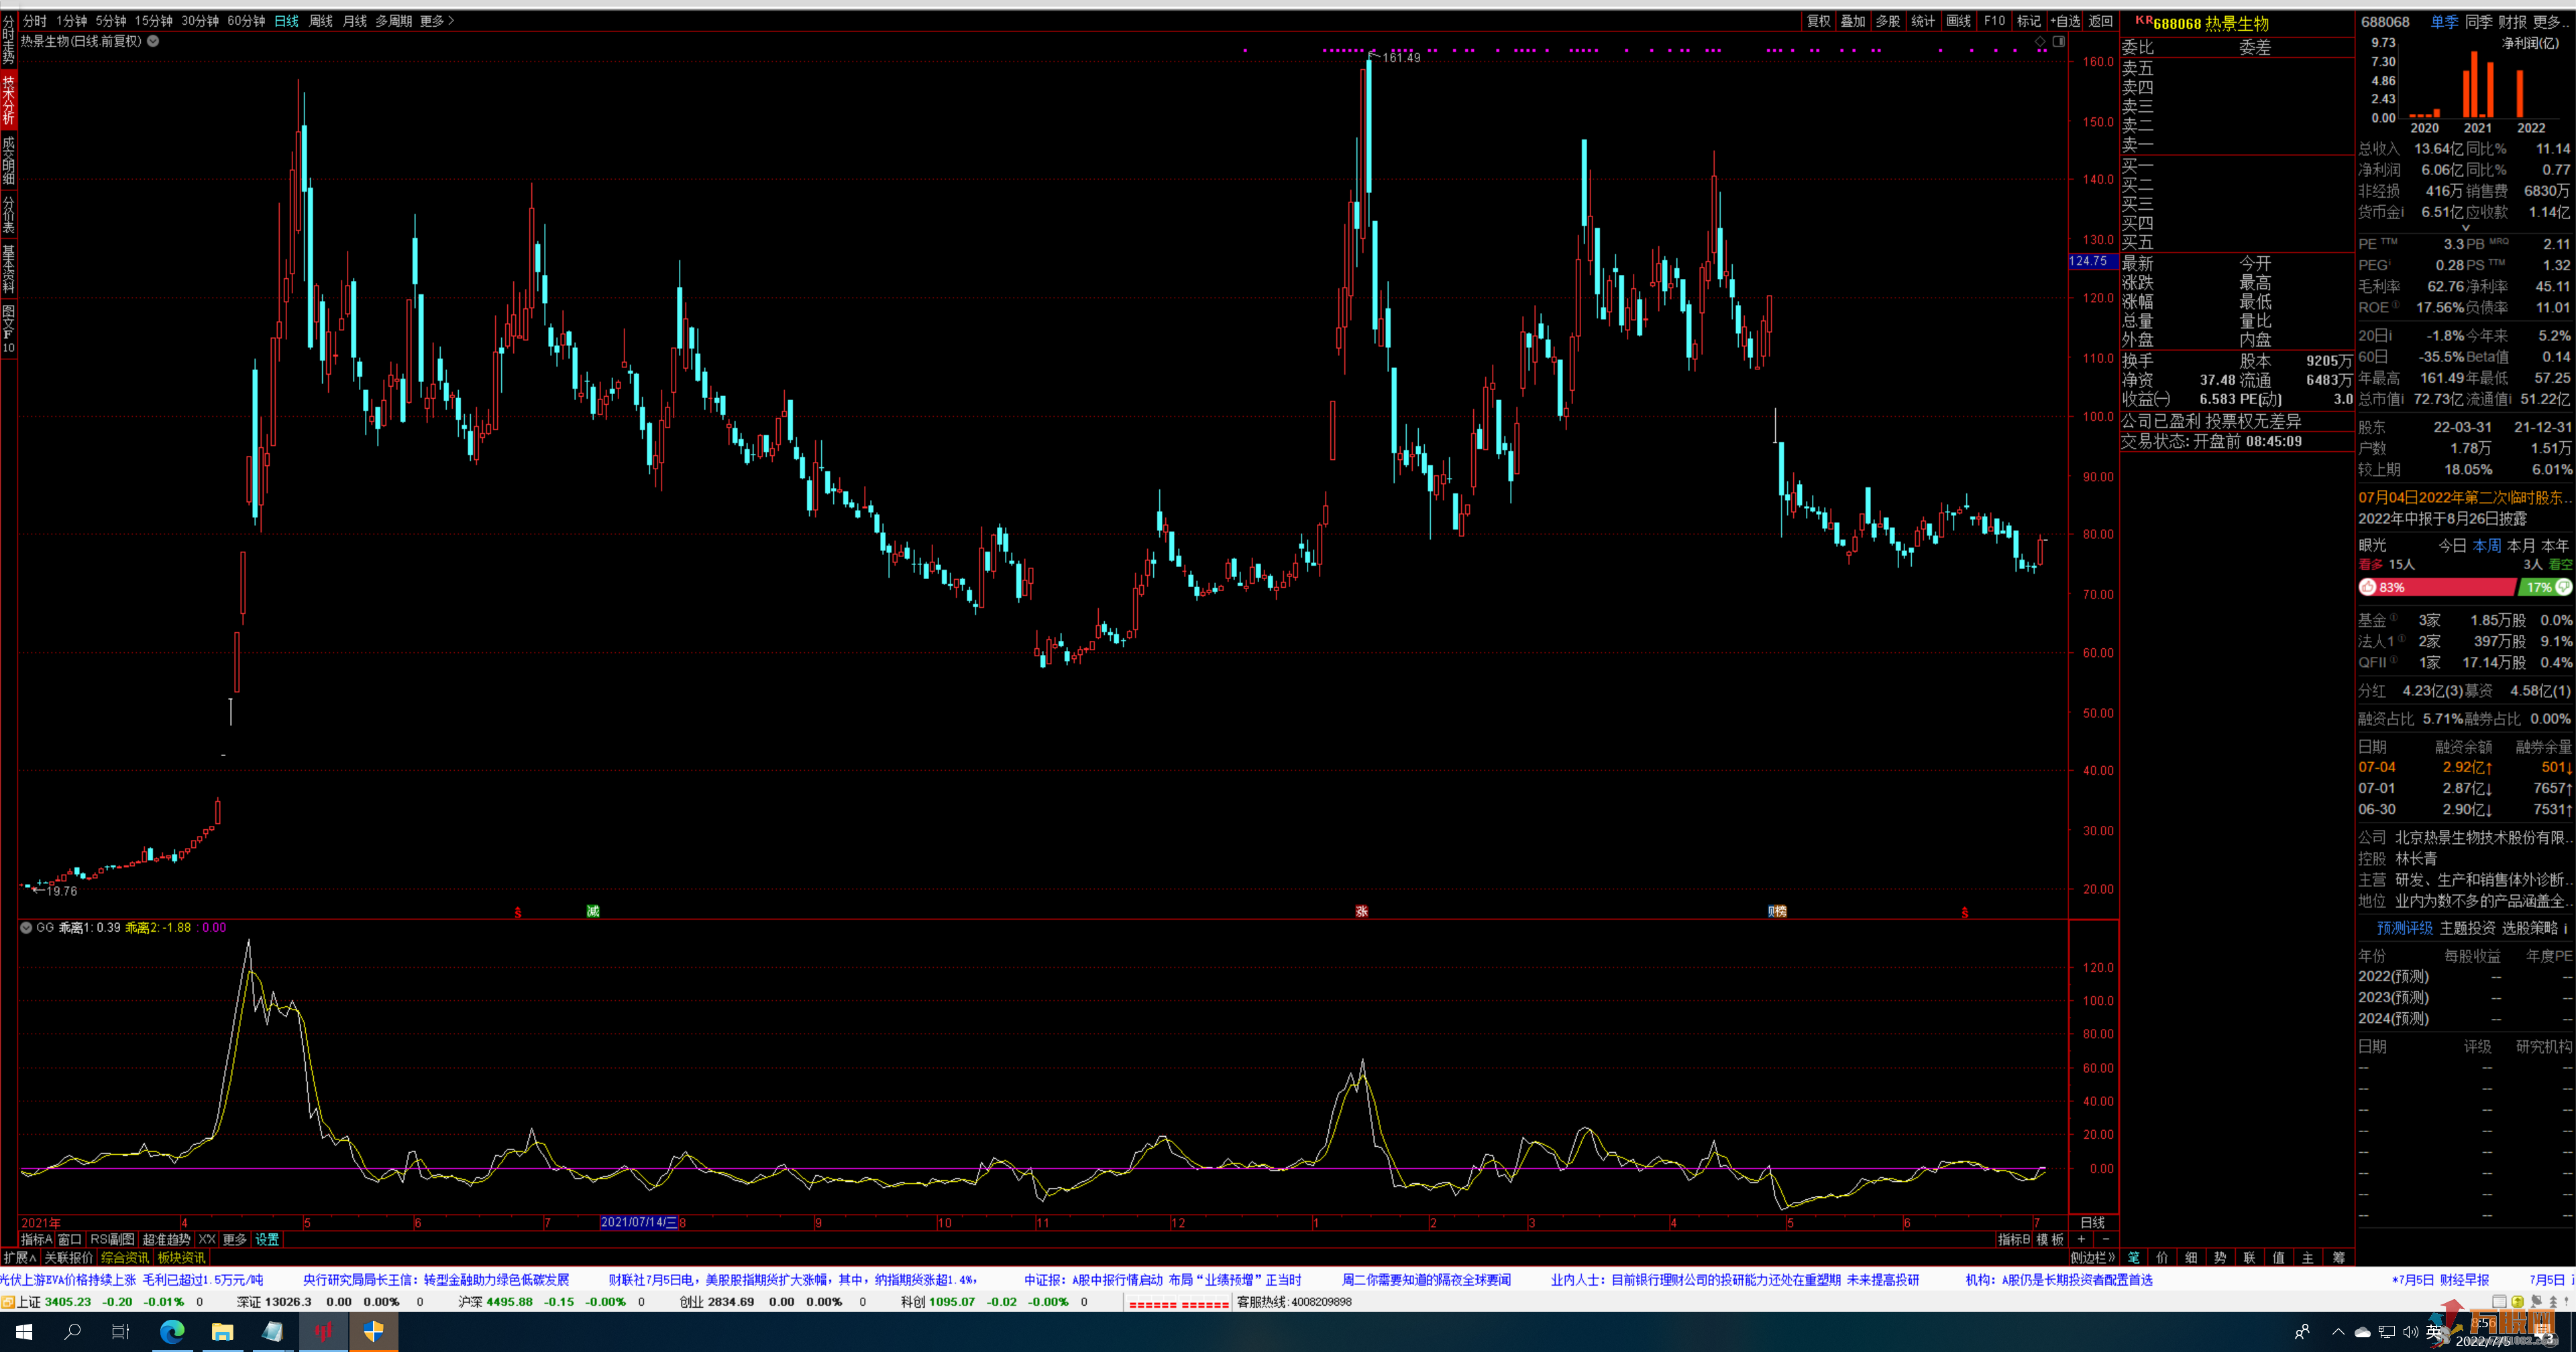The width and height of the screenshot is (2576, 1352).
Task: Add stock via +自选 button
Action: coord(2065,20)
